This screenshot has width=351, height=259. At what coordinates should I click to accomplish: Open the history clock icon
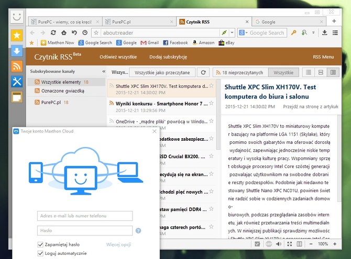click(x=85, y=32)
